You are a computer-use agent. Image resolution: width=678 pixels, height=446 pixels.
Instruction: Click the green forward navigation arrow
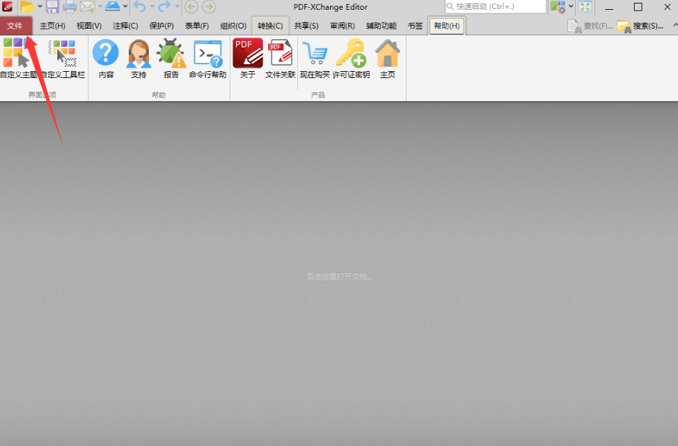pyautogui.click(x=209, y=6)
